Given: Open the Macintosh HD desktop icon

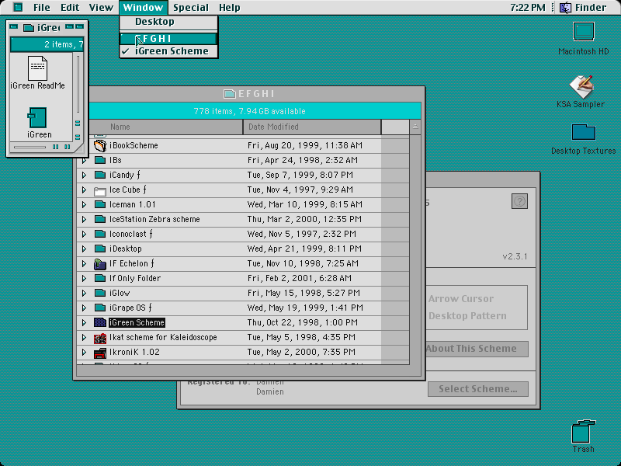Looking at the screenshot, I should tap(584, 32).
